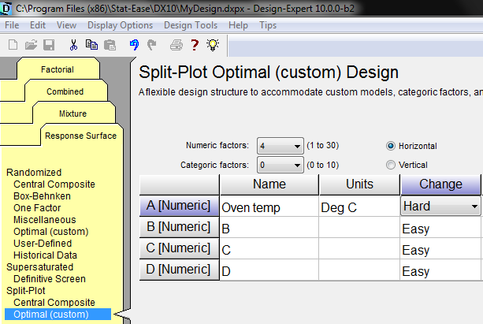The height and width of the screenshot is (324, 483).
Task: Choose the Box-Behnken design
Action: [x=43, y=196]
